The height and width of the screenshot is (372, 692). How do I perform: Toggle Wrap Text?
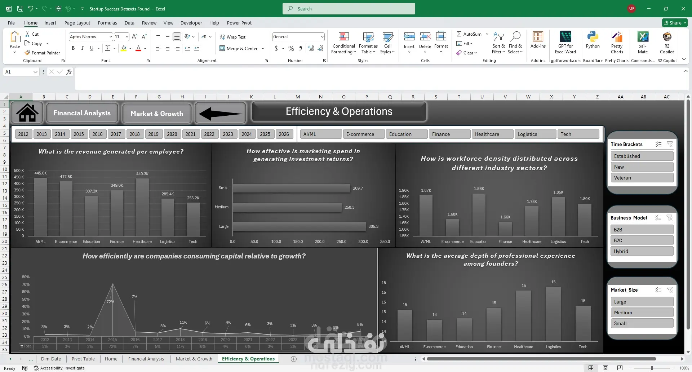pyautogui.click(x=232, y=37)
